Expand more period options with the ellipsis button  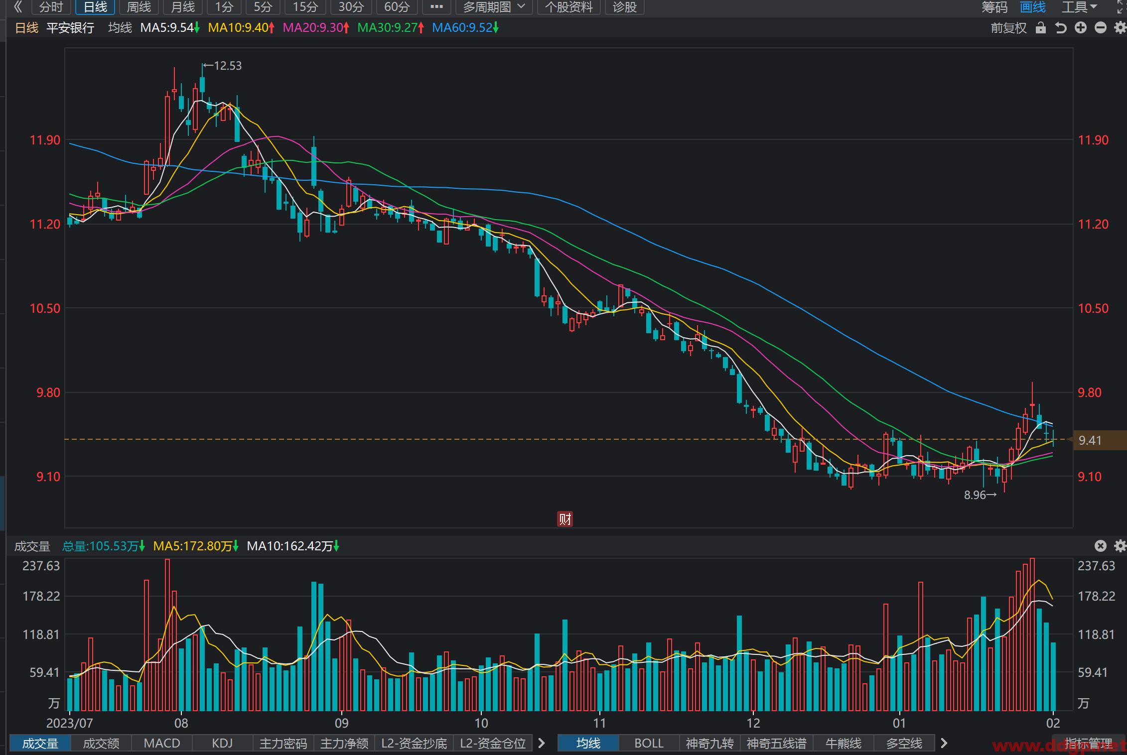[436, 7]
